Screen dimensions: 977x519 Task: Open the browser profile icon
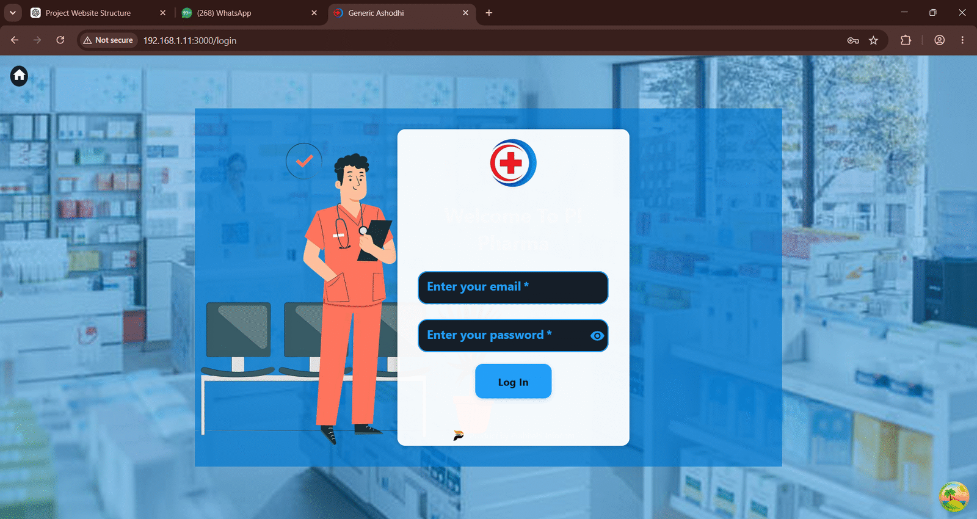tap(940, 40)
